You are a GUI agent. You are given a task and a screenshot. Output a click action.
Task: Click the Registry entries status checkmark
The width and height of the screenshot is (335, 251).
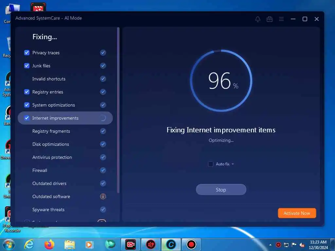[103, 92]
